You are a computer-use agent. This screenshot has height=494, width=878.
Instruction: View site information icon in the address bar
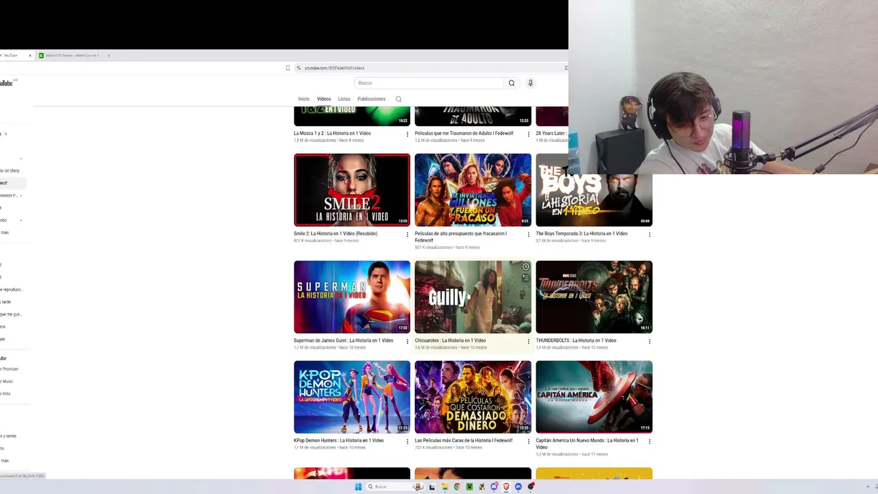pyautogui.click(x=298, y=68)
